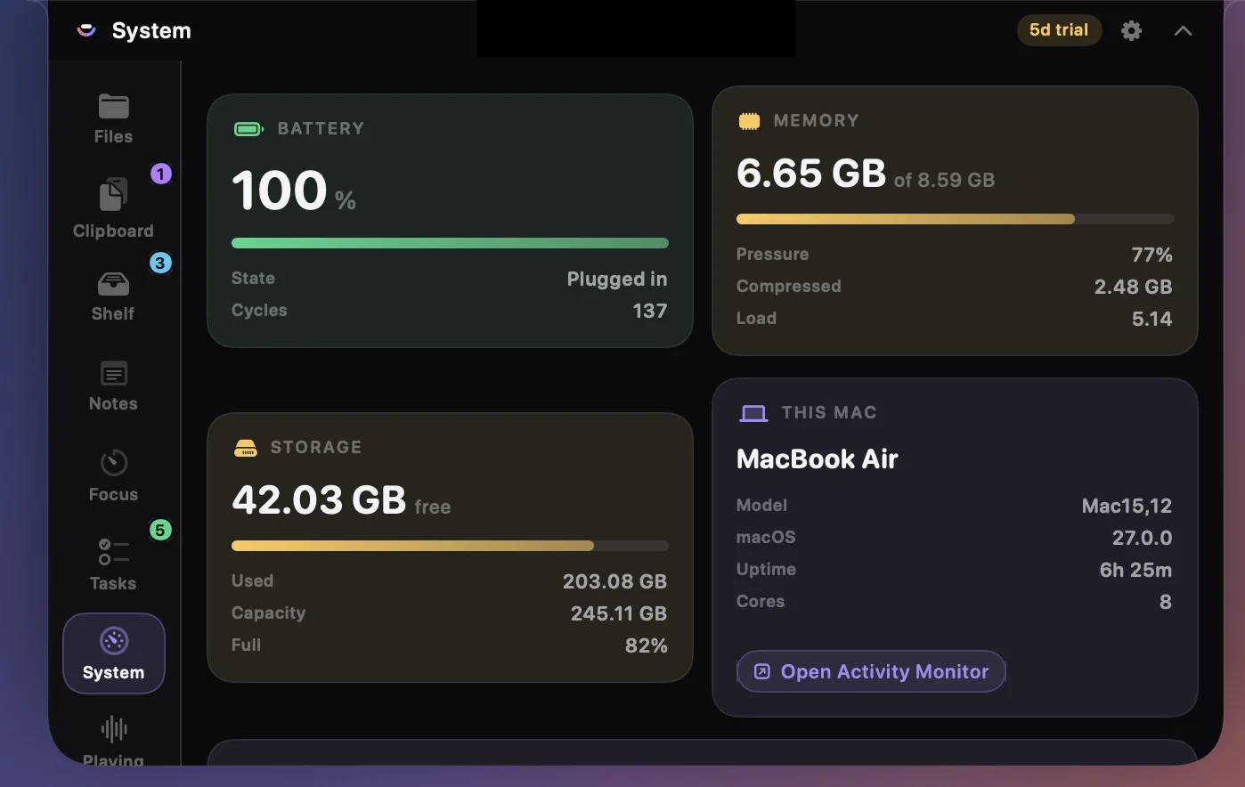Click the purple laptop icon in This Mac
1245x787 pixels.
click(753, 413)
